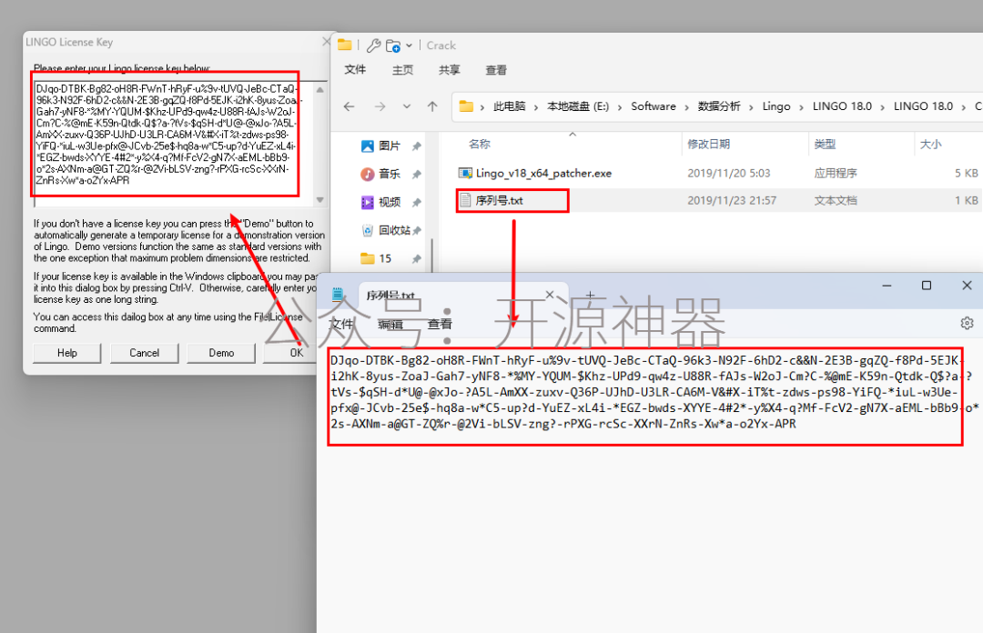
Task: Expand the chevron after 本地磁盘 (E:)
Action: [620, 107]
